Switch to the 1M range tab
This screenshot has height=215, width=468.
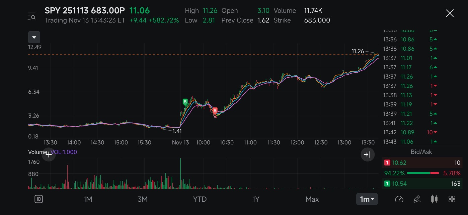[x=88, y=199]
